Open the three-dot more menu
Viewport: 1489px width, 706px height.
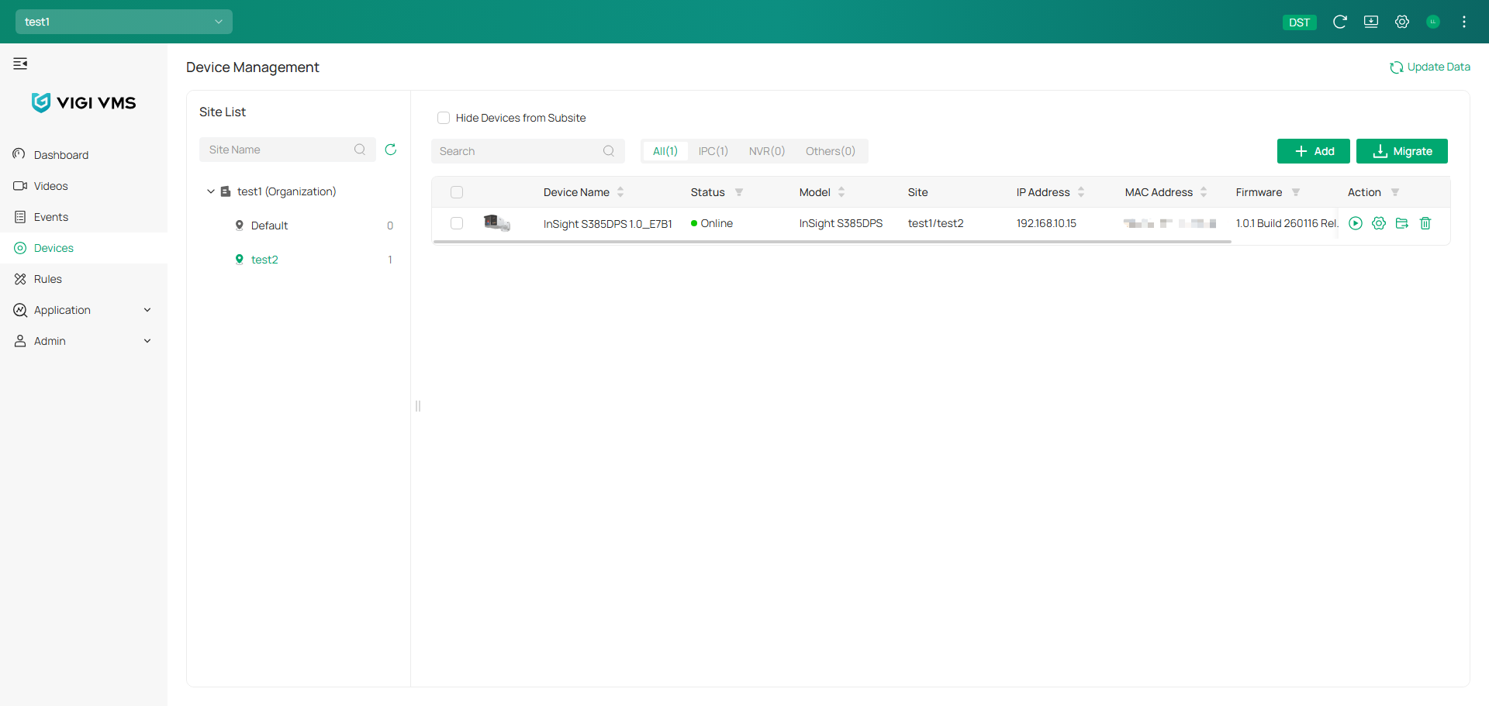(x=1464, y=22)
